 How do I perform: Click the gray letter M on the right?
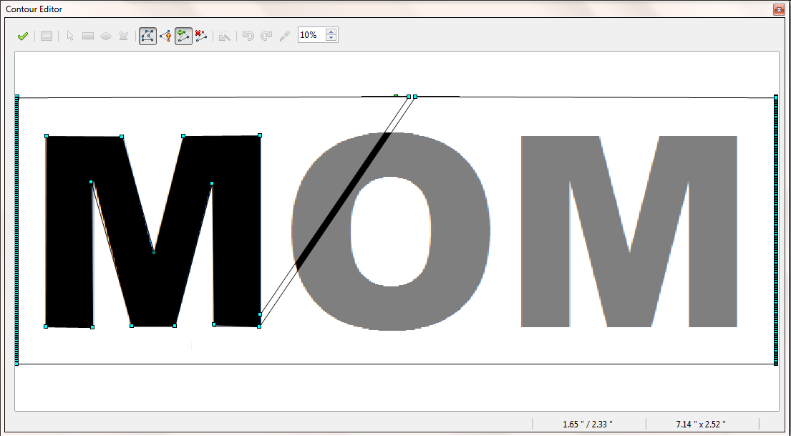tap(629, 231)
